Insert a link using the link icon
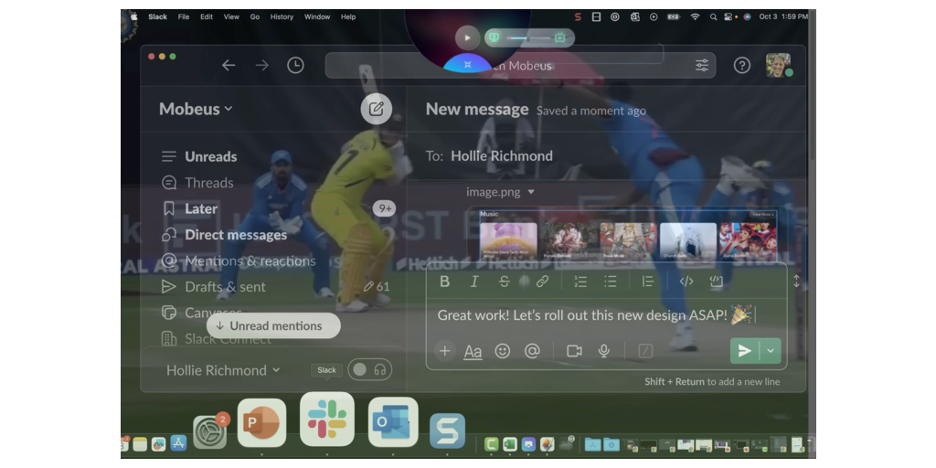This screenshot has height=468, width=936. point(542,282)
